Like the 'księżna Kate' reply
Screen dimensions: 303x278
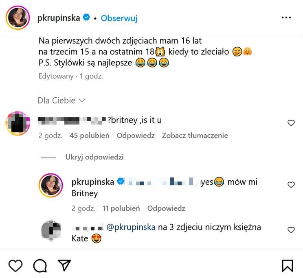tap(291, 230)
